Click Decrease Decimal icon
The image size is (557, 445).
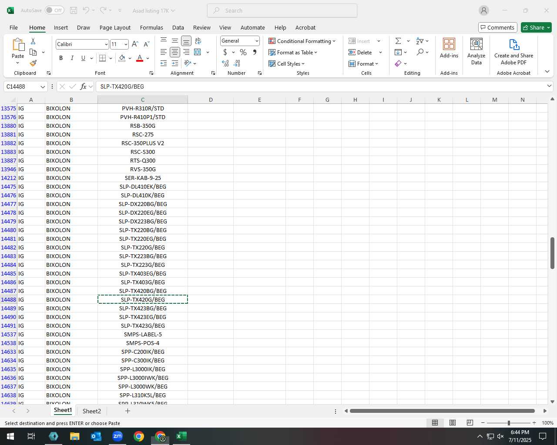[237, 63]
